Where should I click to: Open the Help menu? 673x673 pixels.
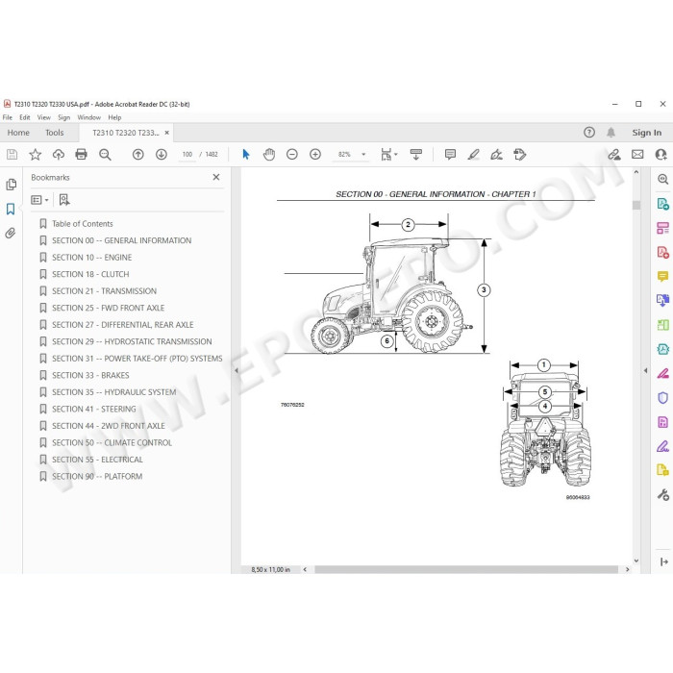[114, 117]
